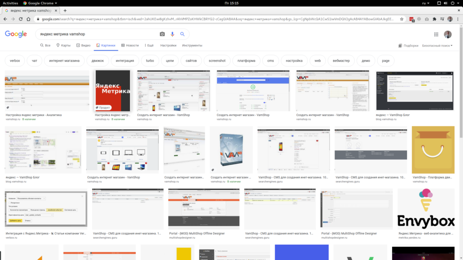The image size is (463, 260).
Task: Filter by turbo chip
Action: click(x=150, y=61)
